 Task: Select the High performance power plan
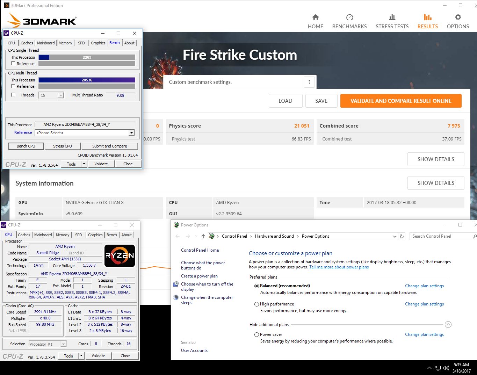257,304
